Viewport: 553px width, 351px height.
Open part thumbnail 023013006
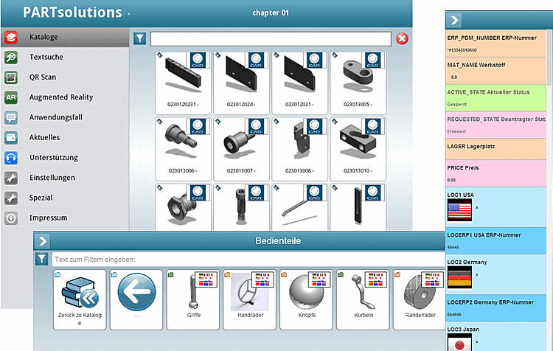pos(183,149)
